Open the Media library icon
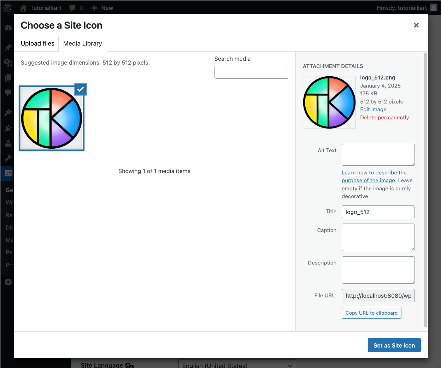 (7, 63)
